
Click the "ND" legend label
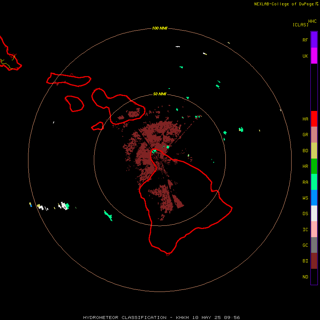(x=305, y=277)
